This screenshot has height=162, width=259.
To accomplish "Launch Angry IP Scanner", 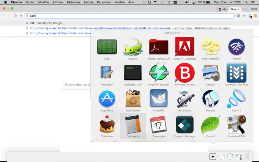I will 159,73.
